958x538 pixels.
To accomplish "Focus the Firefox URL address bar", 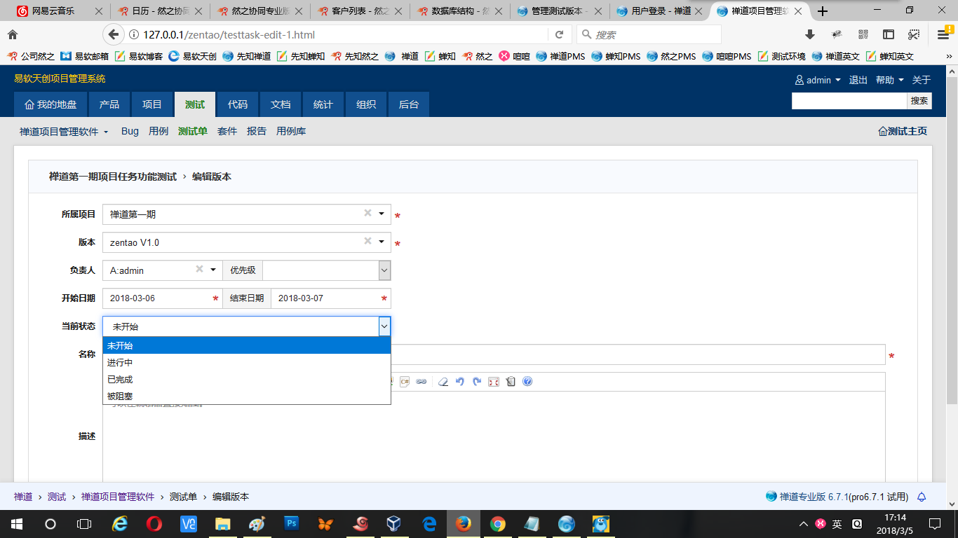I will click(344, 35).
